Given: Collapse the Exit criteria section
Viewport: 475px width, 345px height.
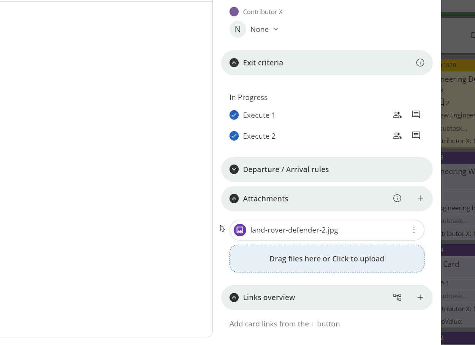Looking at the screenshot, I should (x=234, y=63).
